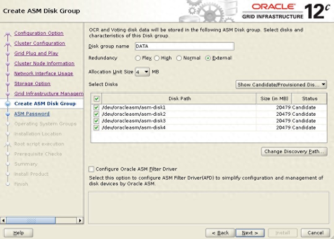Image resolution: width=334 pixels, height=239 pixels.
Task: Go to the Cluster Configuration step
Action: [39, 43]
